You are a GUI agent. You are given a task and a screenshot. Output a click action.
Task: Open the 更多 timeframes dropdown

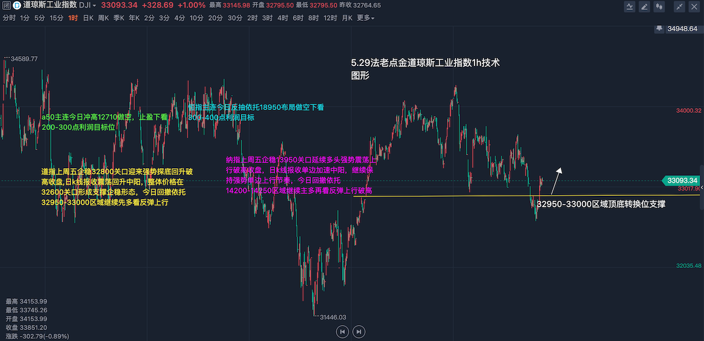pos(365,18)
